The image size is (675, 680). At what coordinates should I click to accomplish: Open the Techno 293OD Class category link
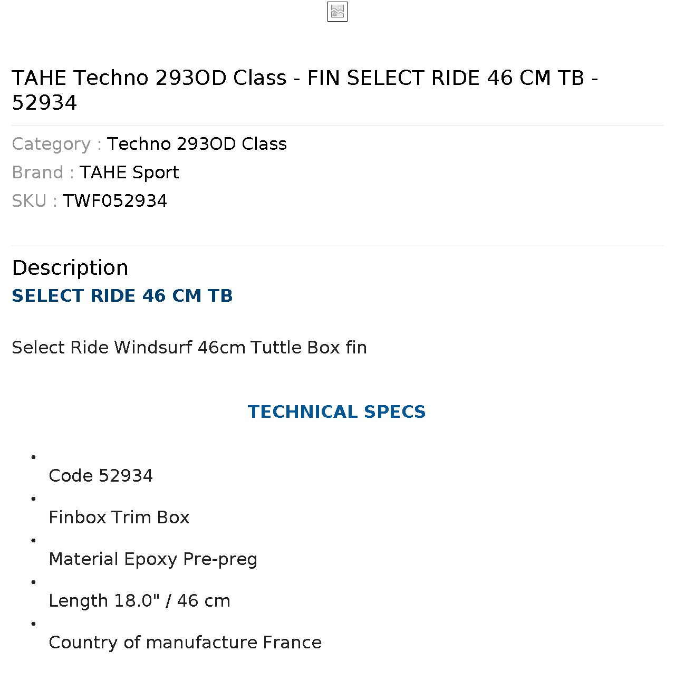tap(197, 144)
